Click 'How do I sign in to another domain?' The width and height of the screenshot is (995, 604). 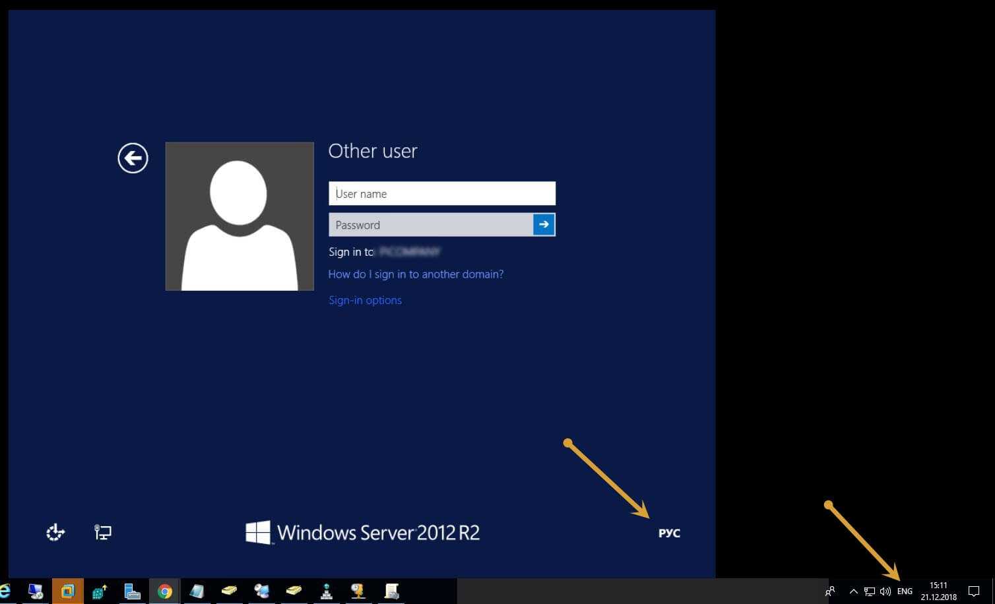416,274
